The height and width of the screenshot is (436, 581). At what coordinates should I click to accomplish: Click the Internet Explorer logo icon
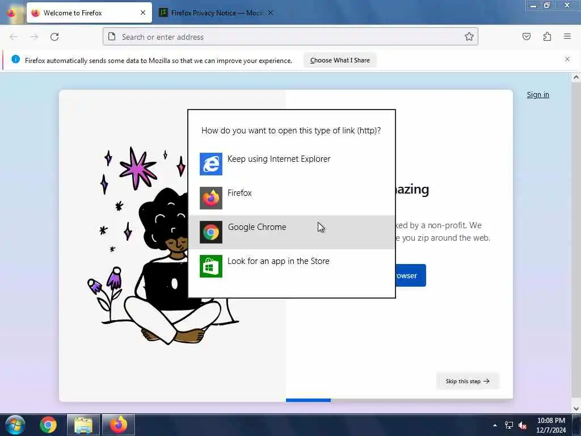tap(211, 164)
